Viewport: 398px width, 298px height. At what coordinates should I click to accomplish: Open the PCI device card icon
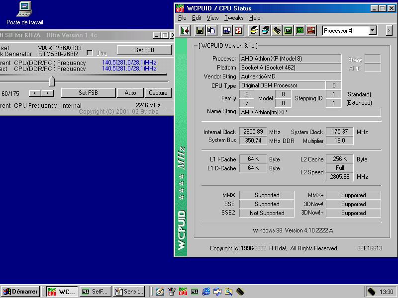(x=300, y=31)
